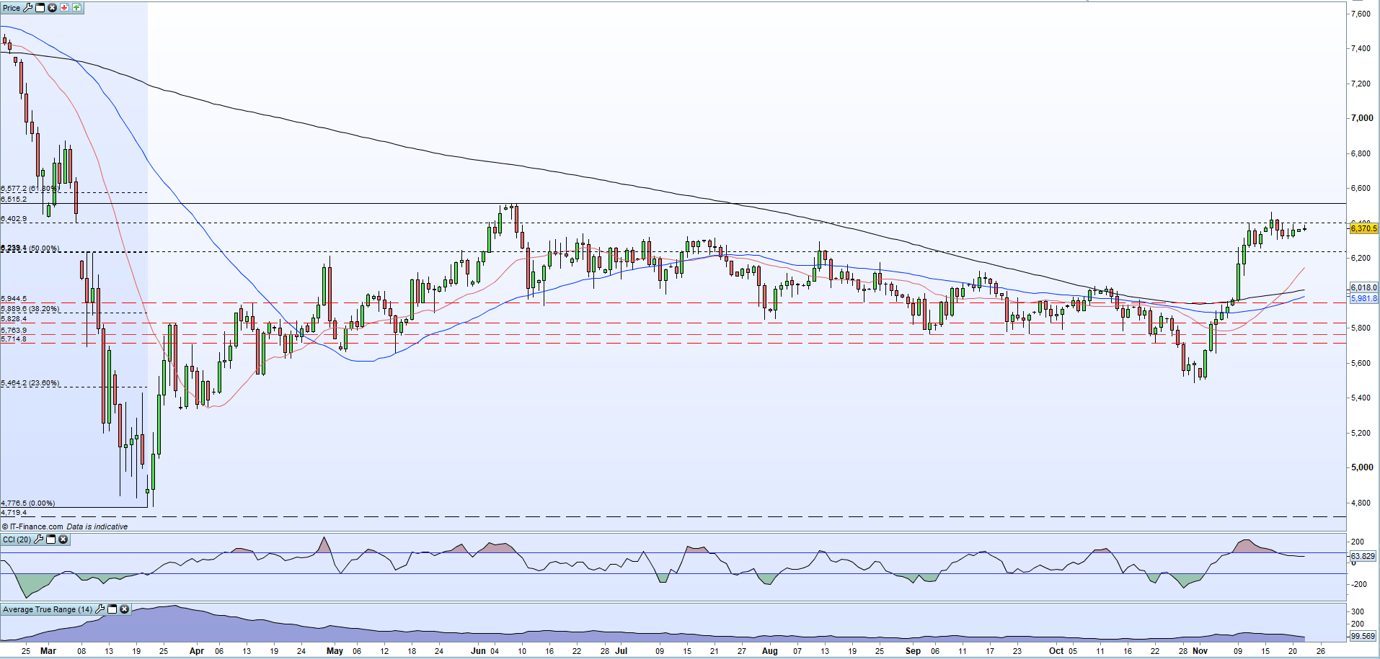Select the 6,577.2 (61.80%) Fibonacci label
Image resolution: width=1380 pixels, height=659 pixels.
click(30, 189)
